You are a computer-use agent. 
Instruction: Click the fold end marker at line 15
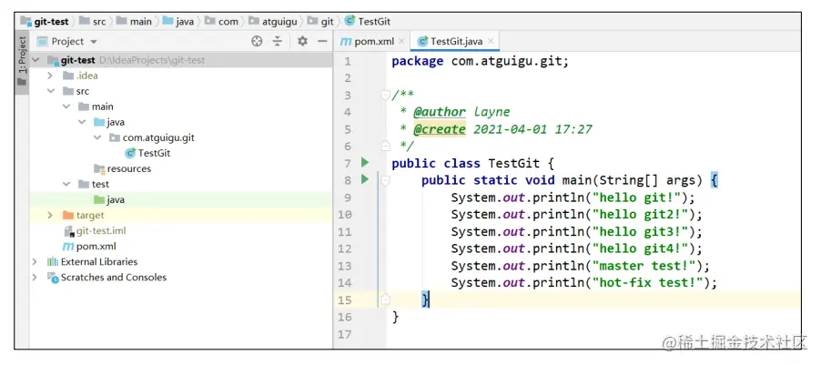point(385,299)
